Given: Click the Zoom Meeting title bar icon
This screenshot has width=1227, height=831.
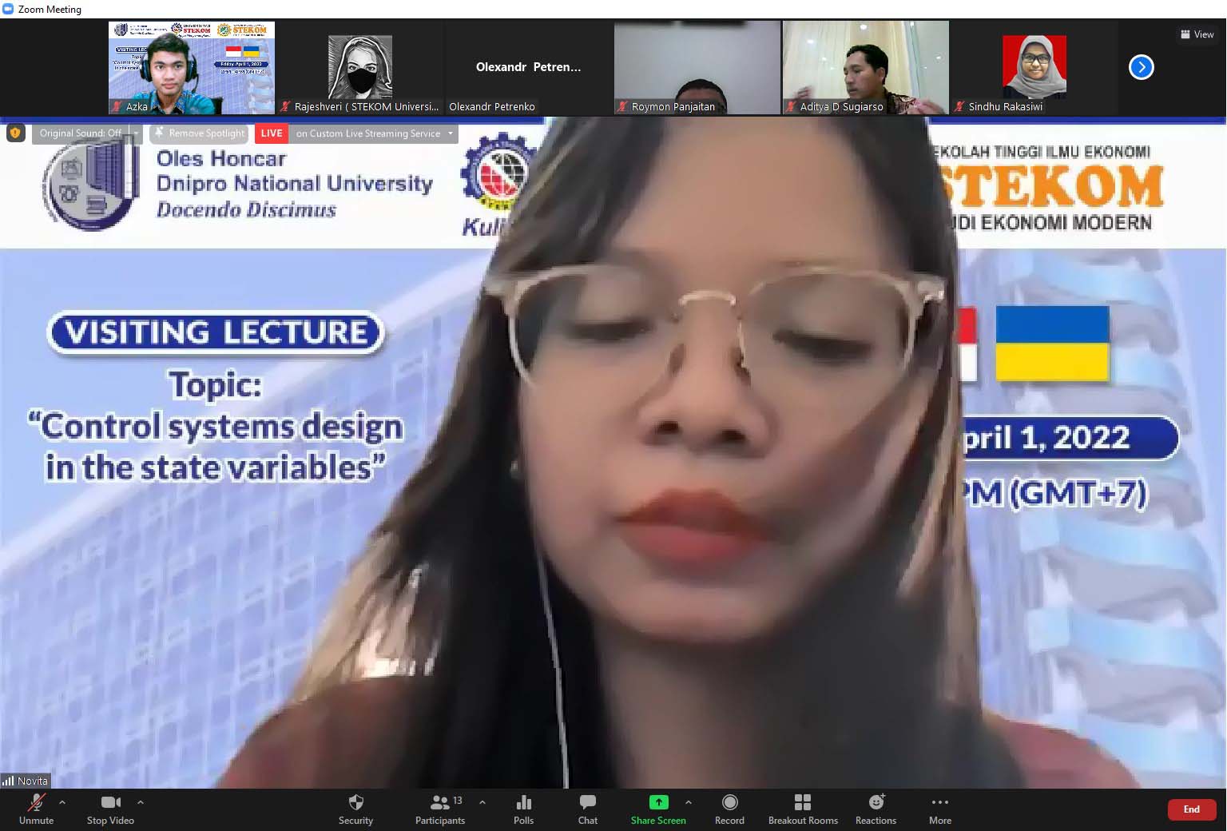Looking at the screenshot, I should [8, 9].
